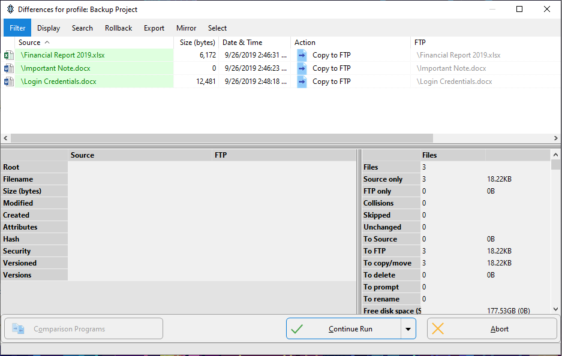Open the Export menu

click(x=154, y=28)
